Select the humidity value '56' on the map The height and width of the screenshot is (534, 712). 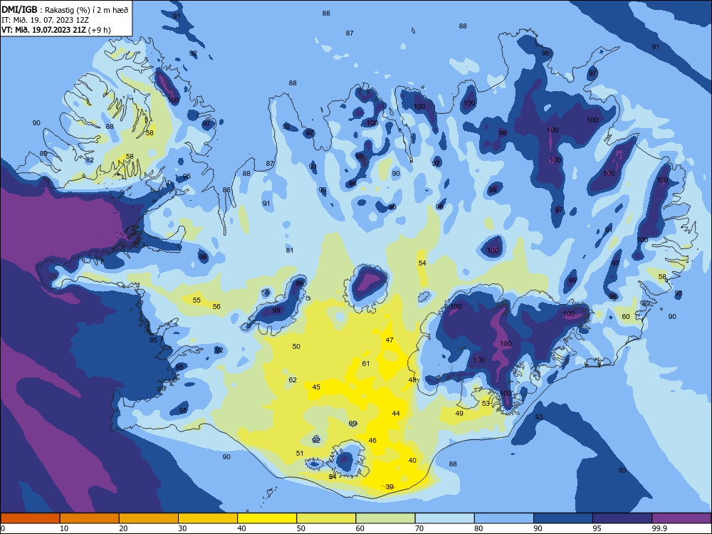coord(216,306)
